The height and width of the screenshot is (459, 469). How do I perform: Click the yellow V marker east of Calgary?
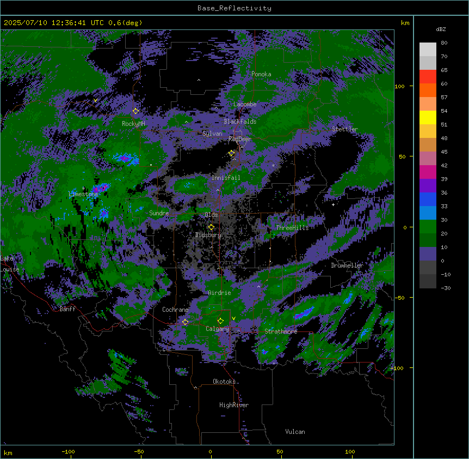point(233,318)
